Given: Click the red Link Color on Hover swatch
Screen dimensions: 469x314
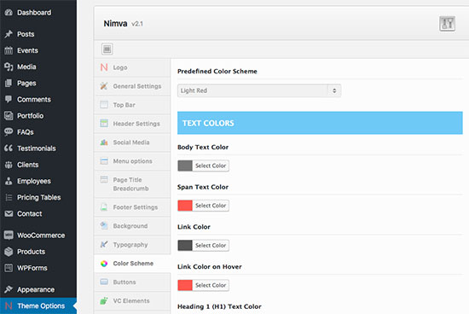Looking at the screenshot, I should pyautogui.click(x=185, y=285).
